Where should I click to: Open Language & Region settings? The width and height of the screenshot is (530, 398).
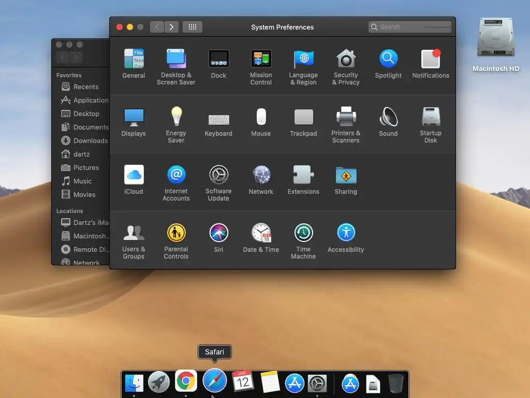(x=303, y=67)
